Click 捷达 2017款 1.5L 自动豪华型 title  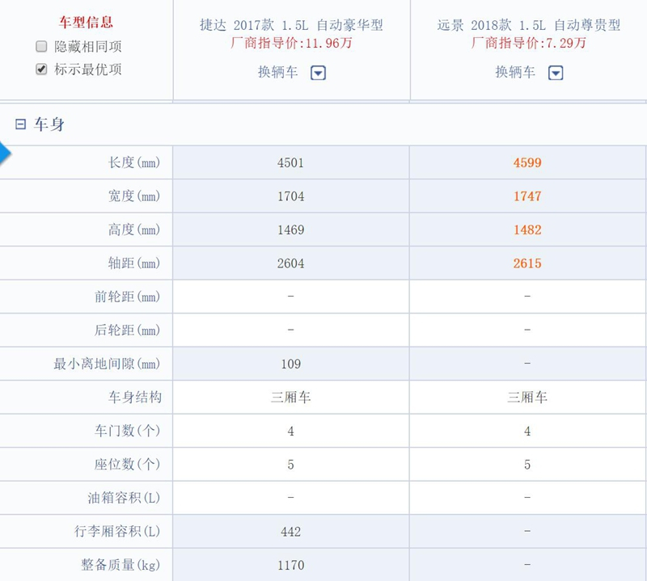coord(291,25)
